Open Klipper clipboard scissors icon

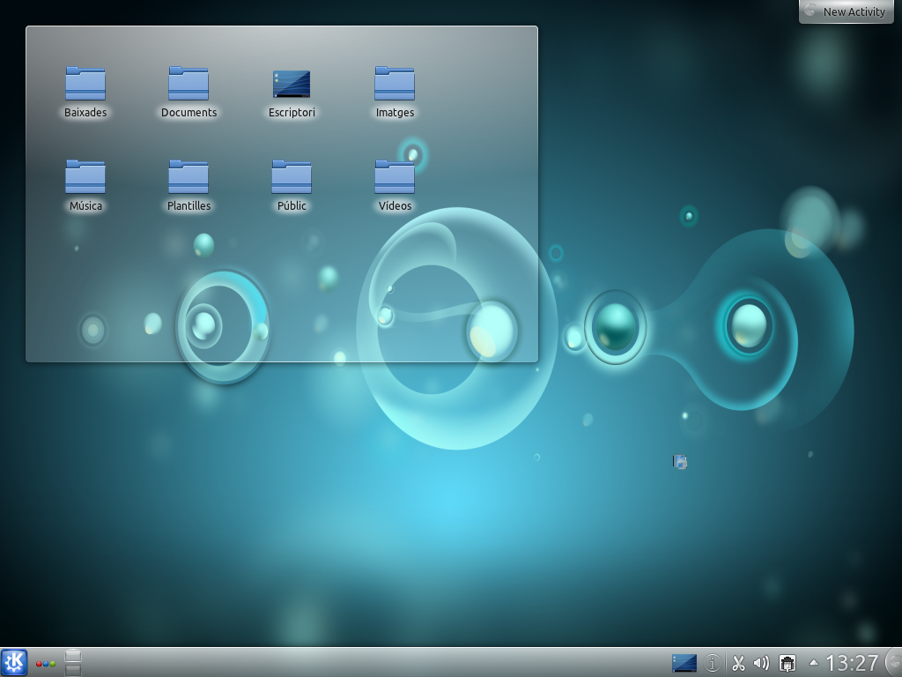pyautogui.click(x=738, y=663)
